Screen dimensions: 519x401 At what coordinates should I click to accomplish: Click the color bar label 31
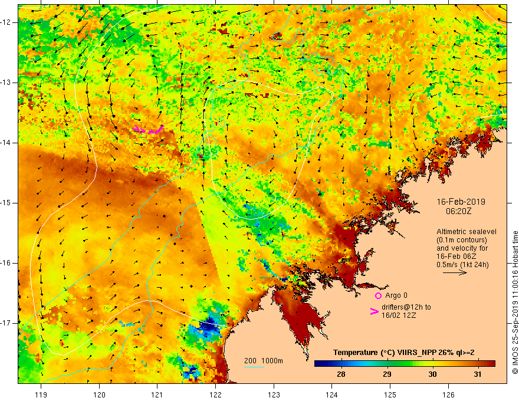point(477,374)
